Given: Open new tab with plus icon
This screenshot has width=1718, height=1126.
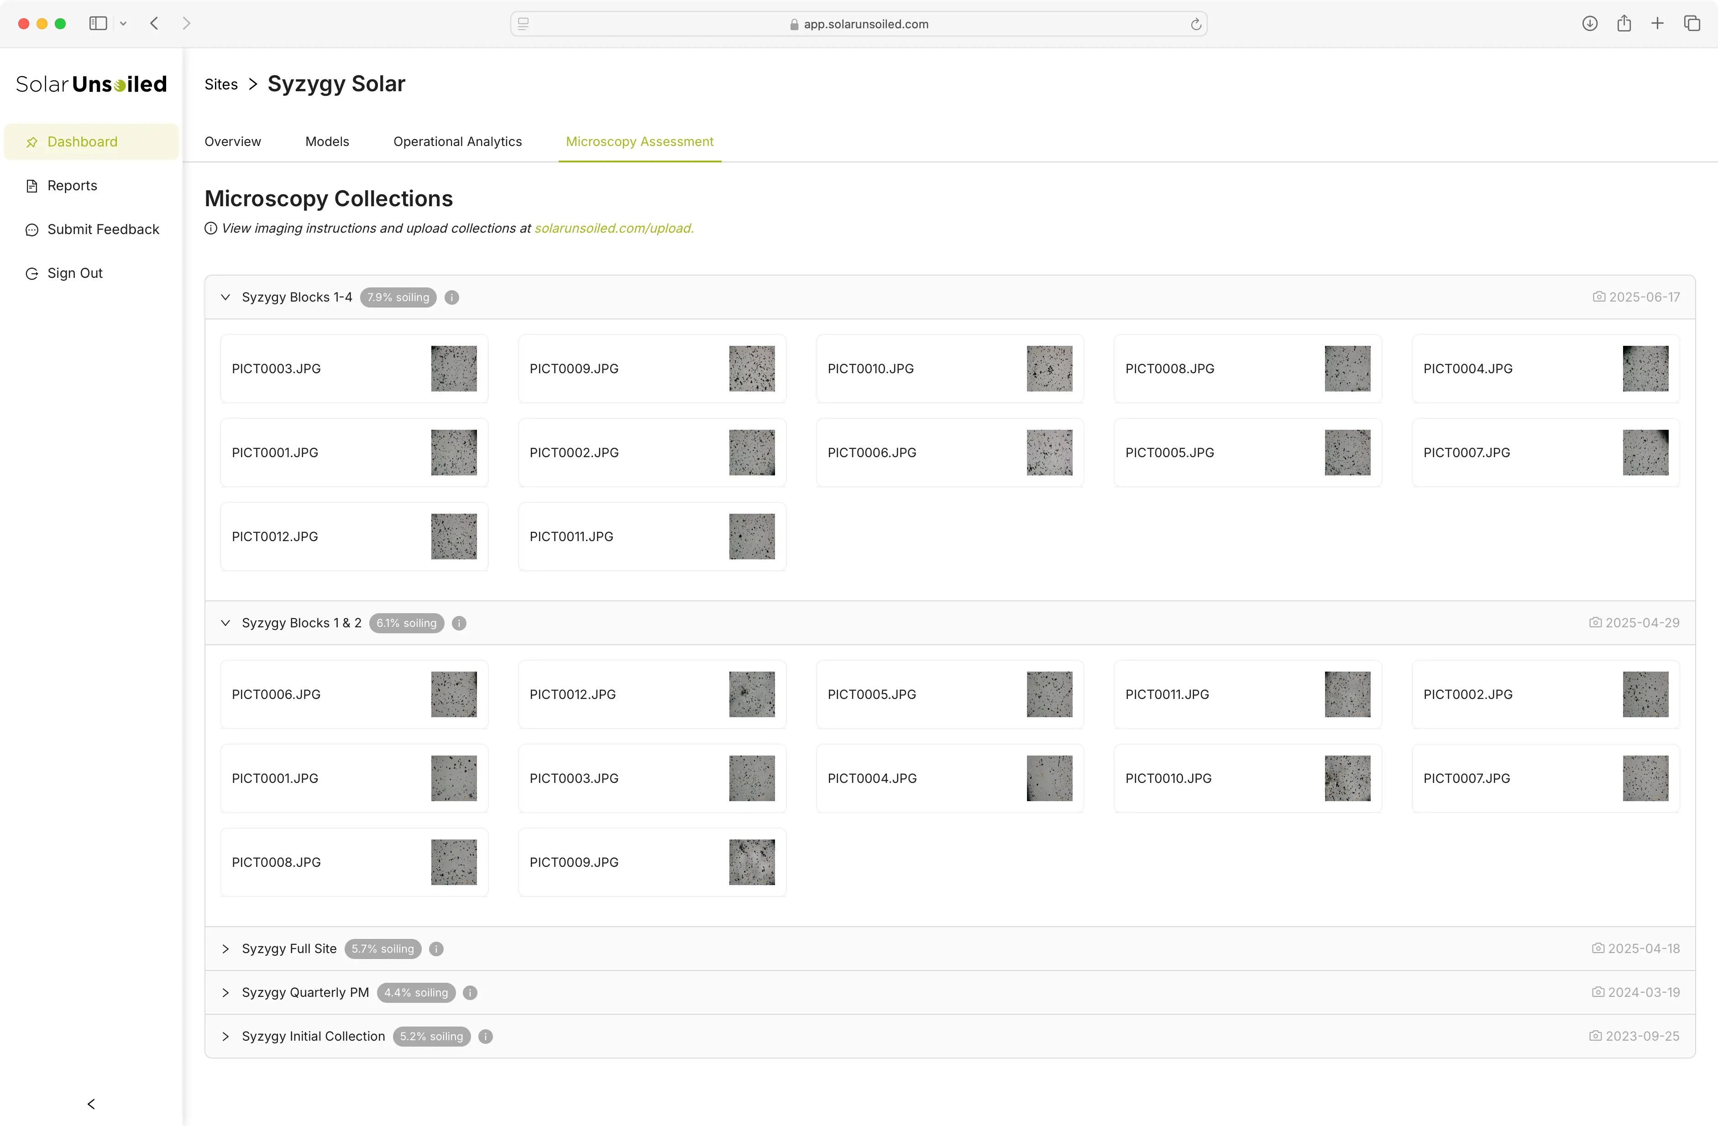Looking at the screenshot, I should point(1657,24).
